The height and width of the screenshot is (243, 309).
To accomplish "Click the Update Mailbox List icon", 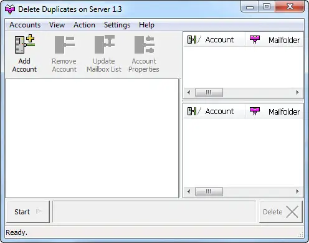I will point(105,44).
